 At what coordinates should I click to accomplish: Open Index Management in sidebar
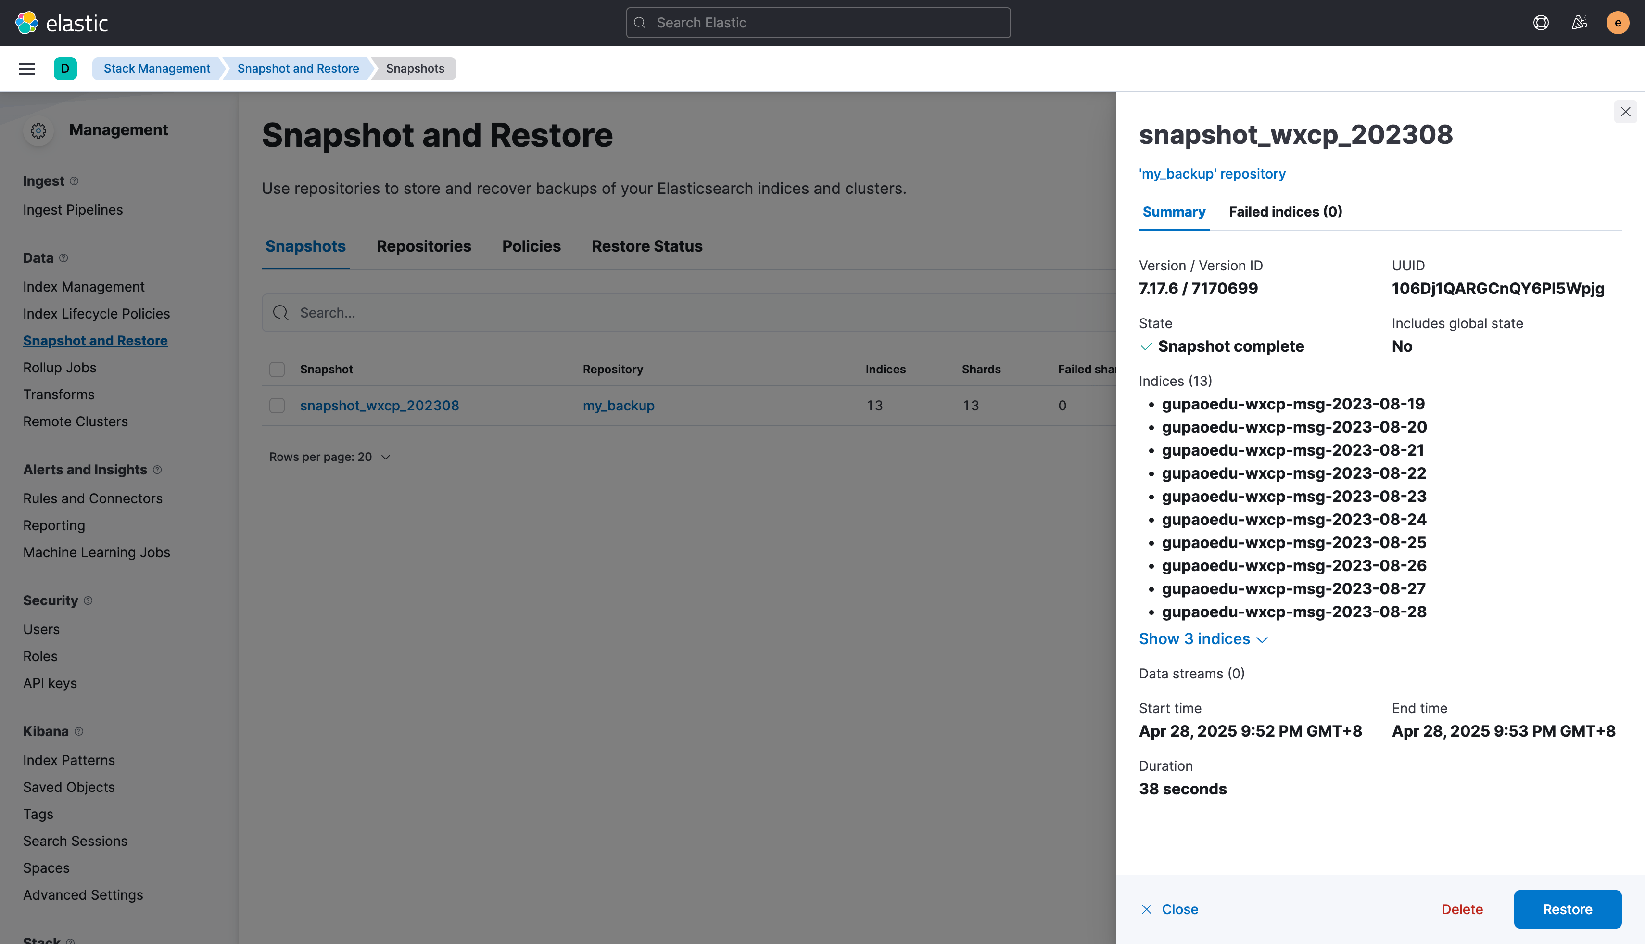click(x=84, y=287)
